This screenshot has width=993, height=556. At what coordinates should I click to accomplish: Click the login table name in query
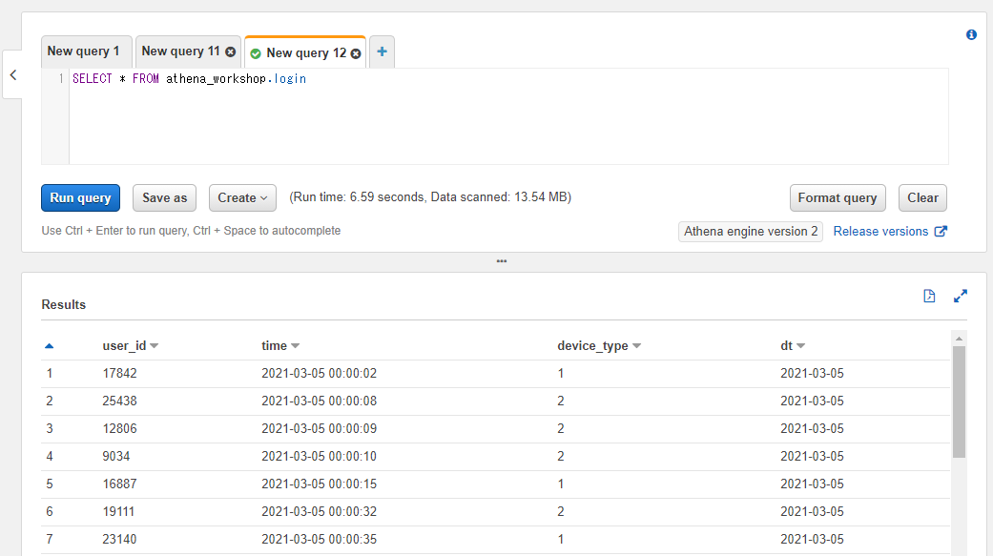click(x=290, y=78)
